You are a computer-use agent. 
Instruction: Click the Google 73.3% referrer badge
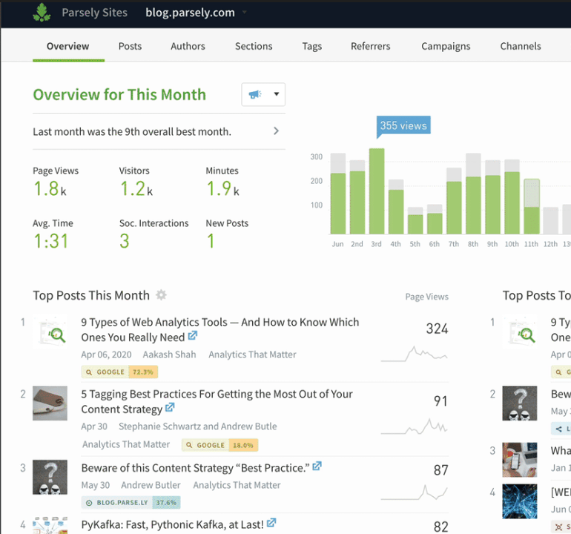pyautogui.click(x=120, y=372)
